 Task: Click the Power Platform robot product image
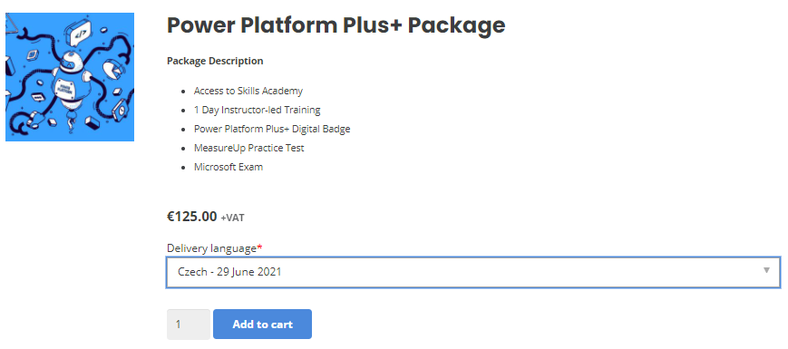pyautogui.click(x=70, y=77)
